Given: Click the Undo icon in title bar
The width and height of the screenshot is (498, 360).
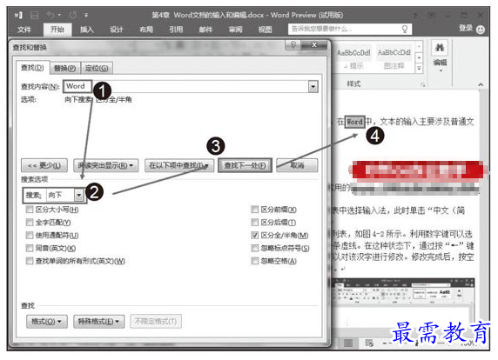Looking at the screenshot, I should tap(50, 15).
